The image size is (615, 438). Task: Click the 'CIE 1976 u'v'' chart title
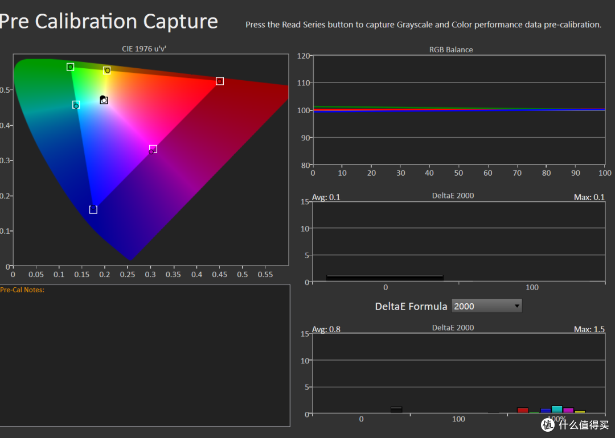tap(144, 48)
